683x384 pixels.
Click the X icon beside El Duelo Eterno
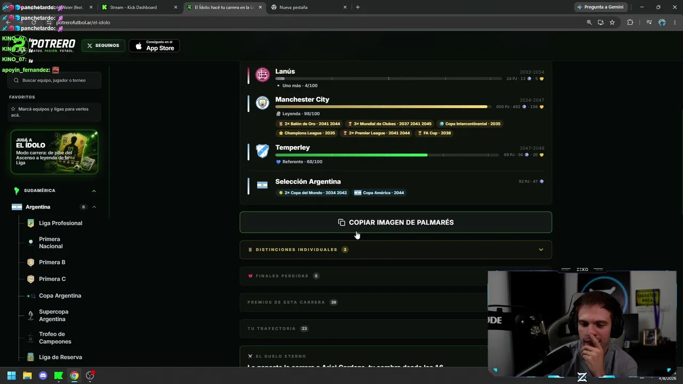coord(250,356)
